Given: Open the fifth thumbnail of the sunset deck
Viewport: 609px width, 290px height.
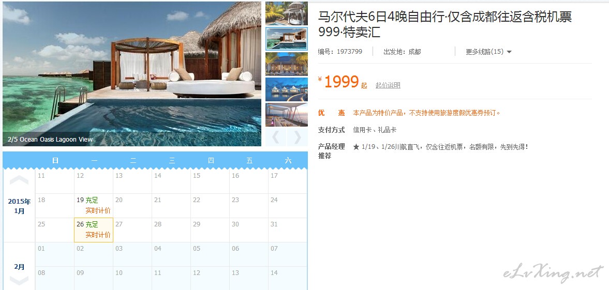Looking at the screenshot, I should click(287, 115).
